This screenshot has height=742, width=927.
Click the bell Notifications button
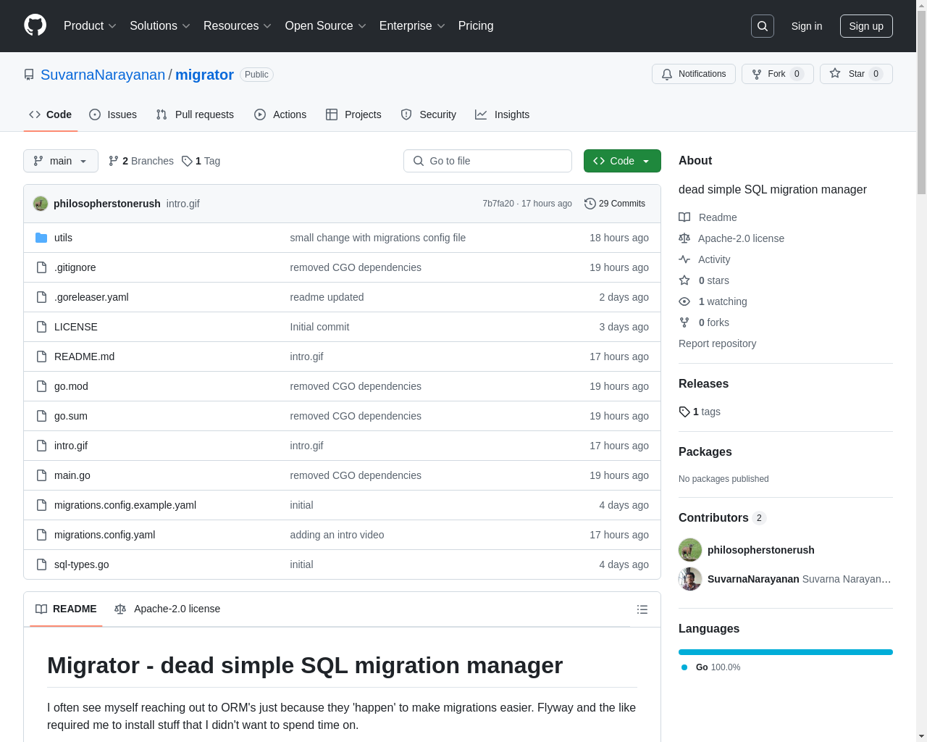coord(694,74)
